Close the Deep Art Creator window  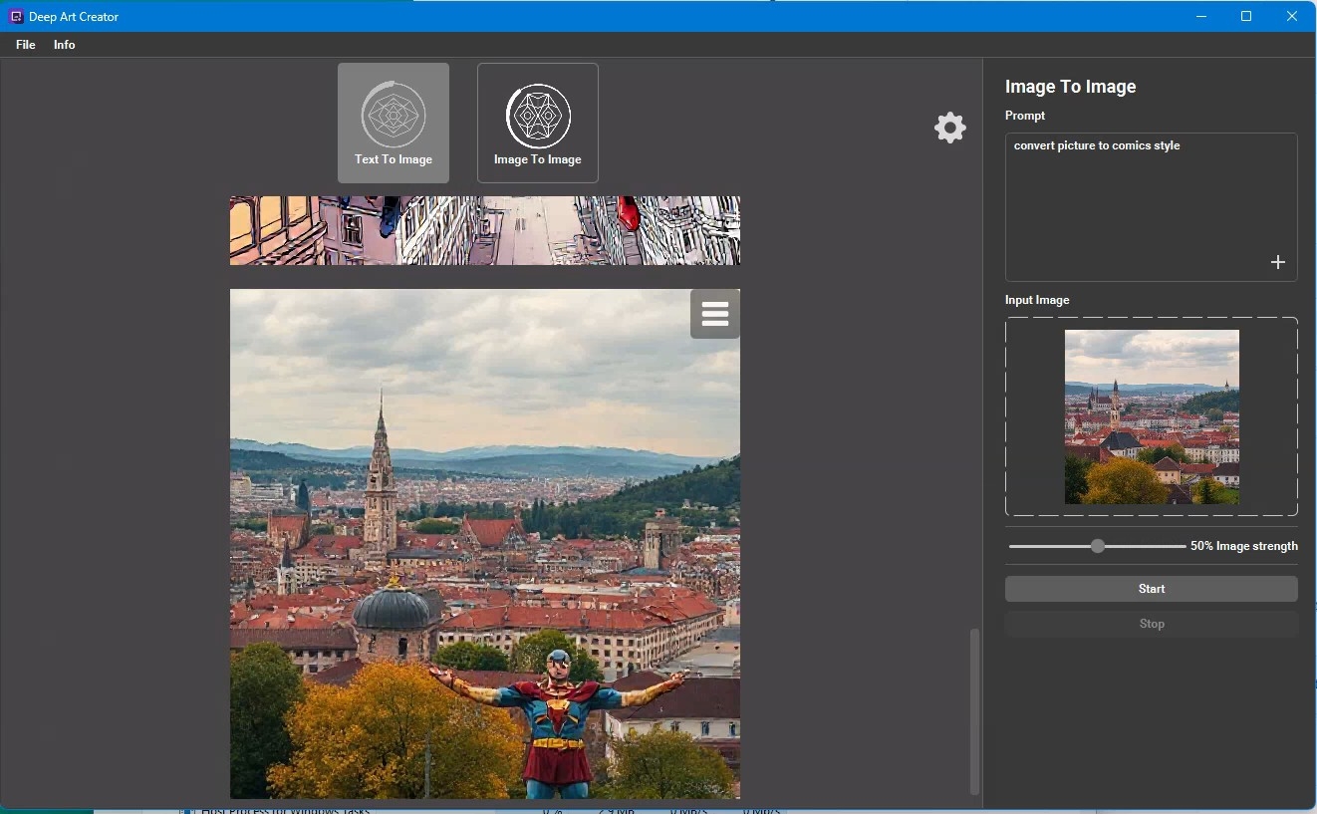[x=1292, y=16]
